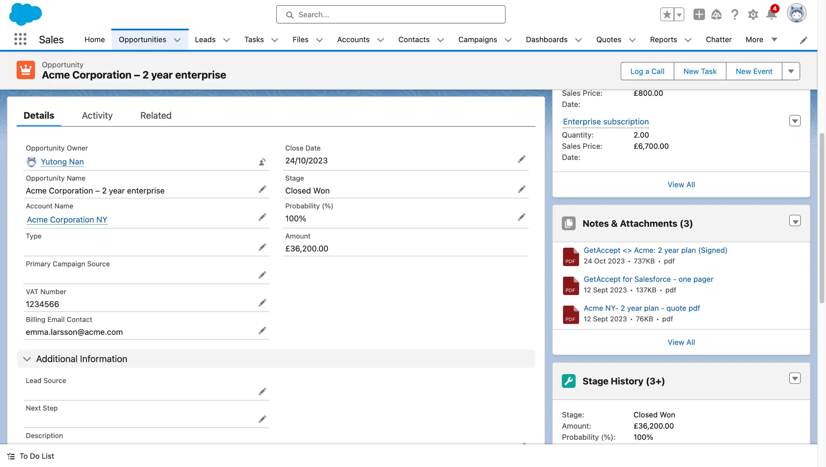
Task: Expand the Additional Information section
Action: [x=27, y=359]
